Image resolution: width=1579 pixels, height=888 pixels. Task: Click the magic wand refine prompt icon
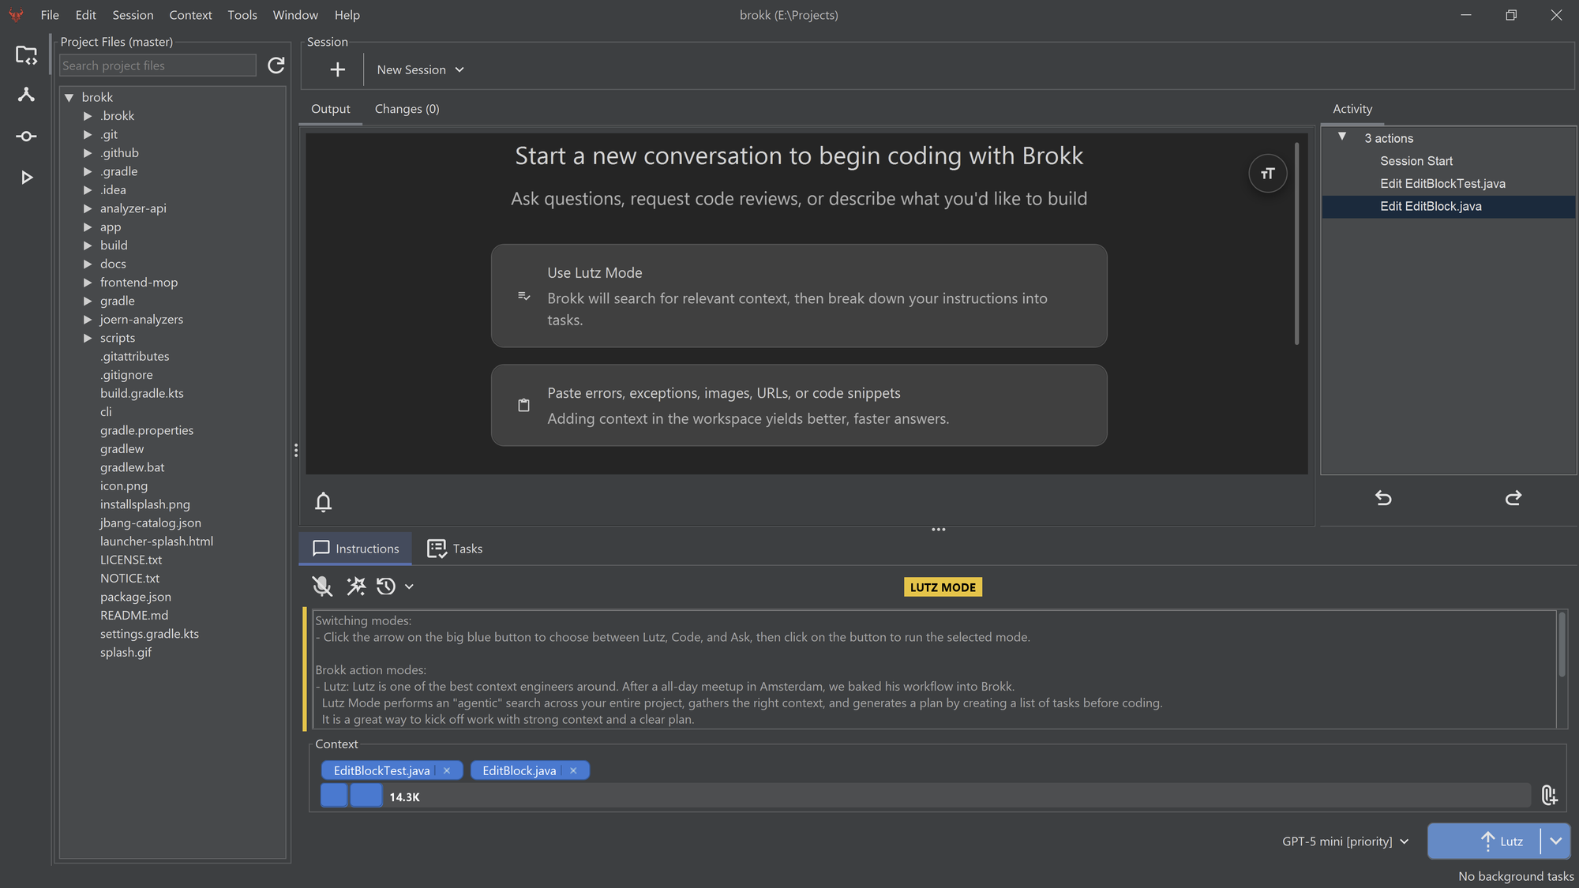(356, 586)
